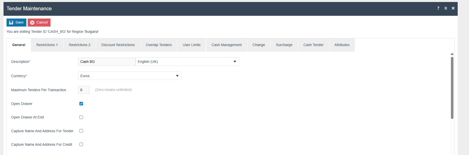
Task: Expand the Currency dropdown showing Euros
Action: coord(129,76)
